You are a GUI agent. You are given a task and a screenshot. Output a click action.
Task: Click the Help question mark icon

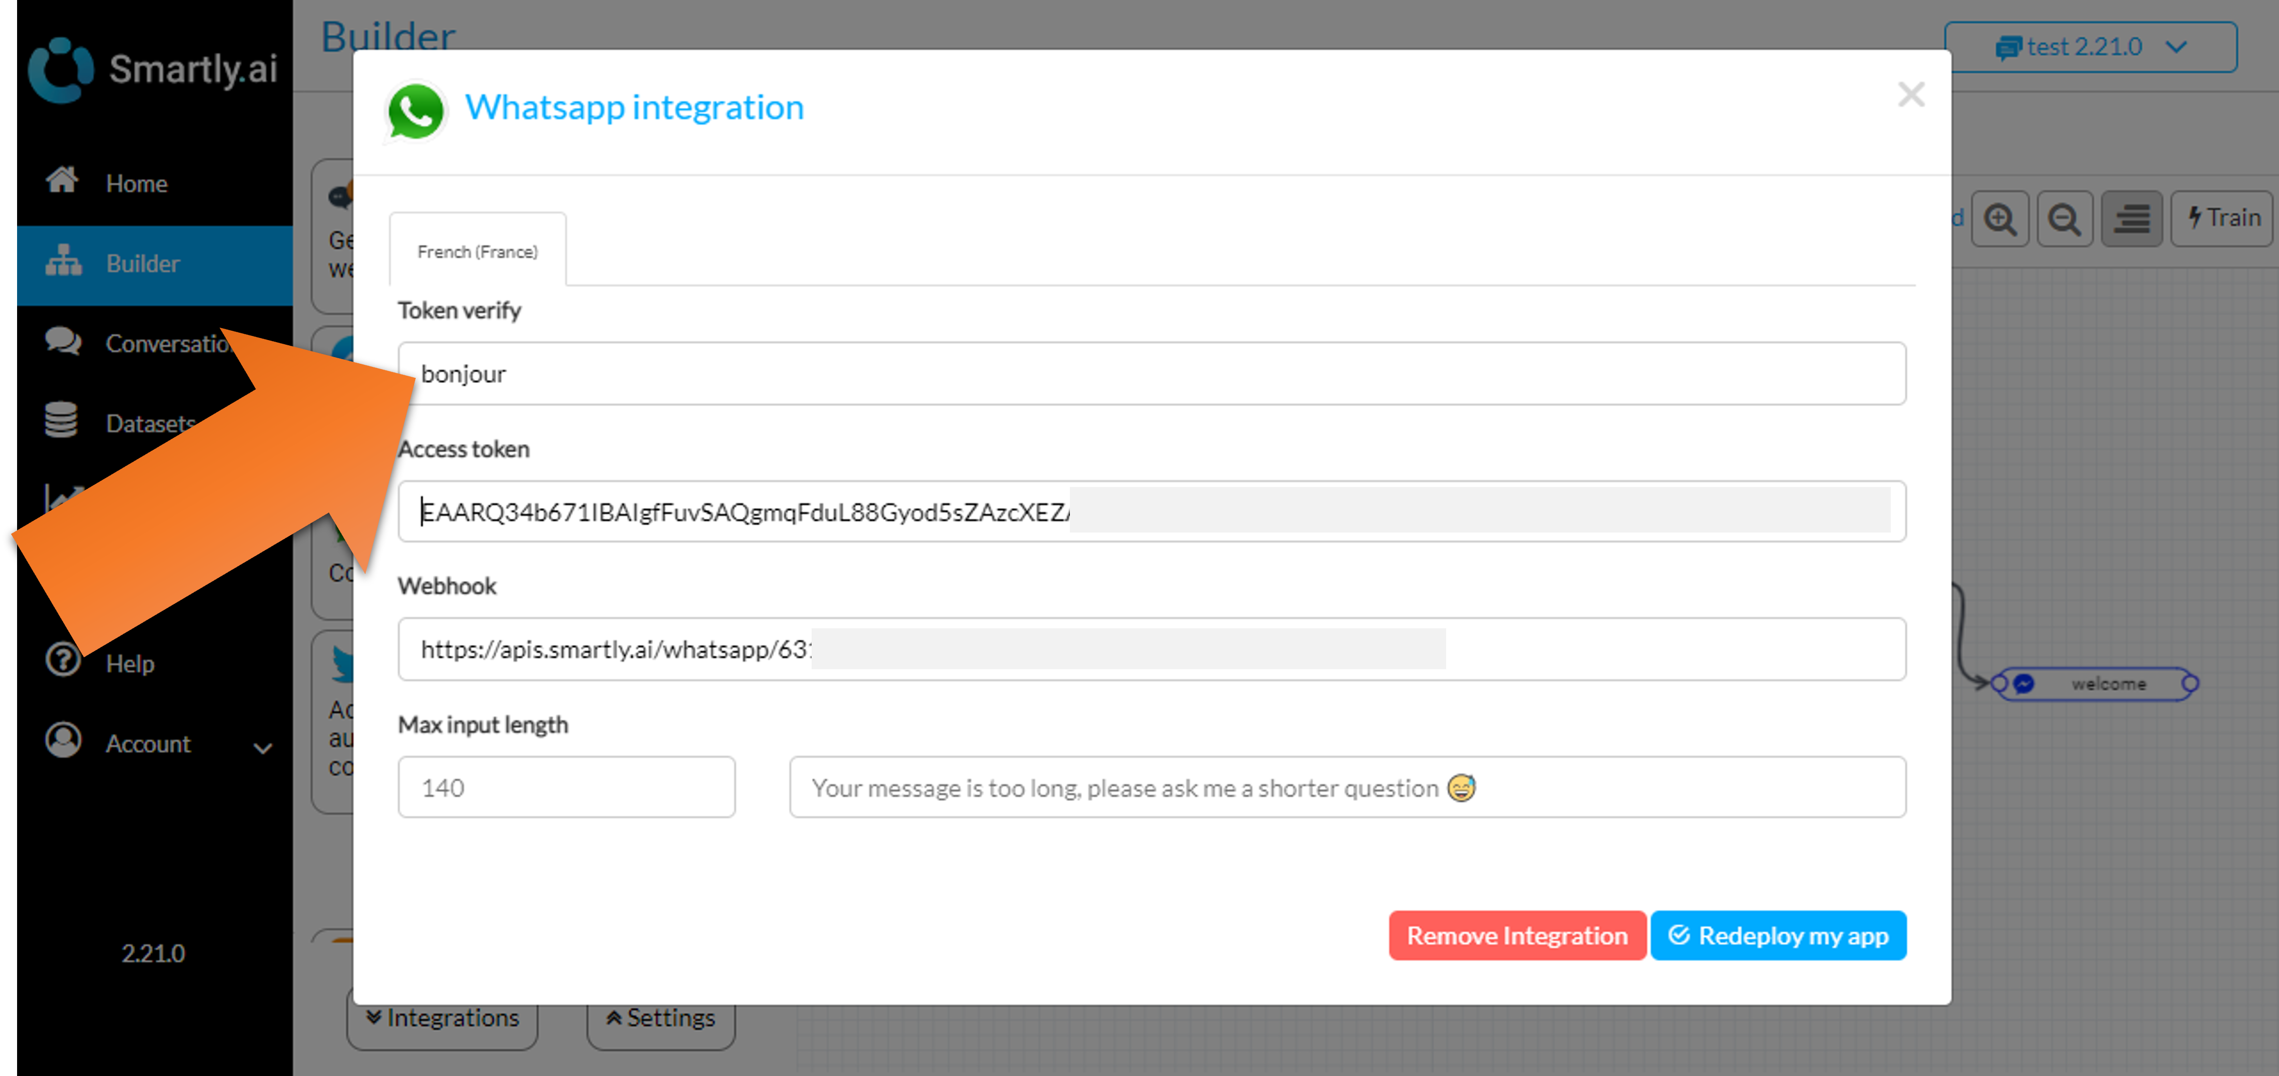[x=63, y=660]
